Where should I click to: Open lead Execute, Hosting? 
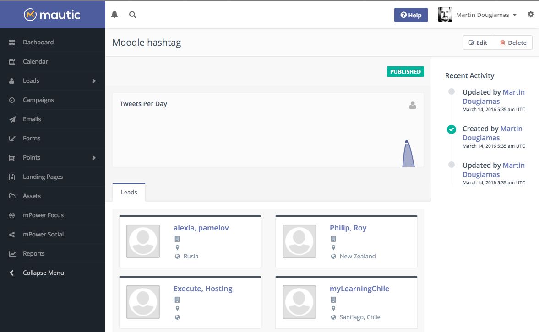click(x=203, y=289)
